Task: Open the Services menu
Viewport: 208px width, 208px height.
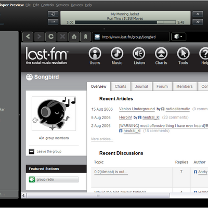Action: [62, 5]
